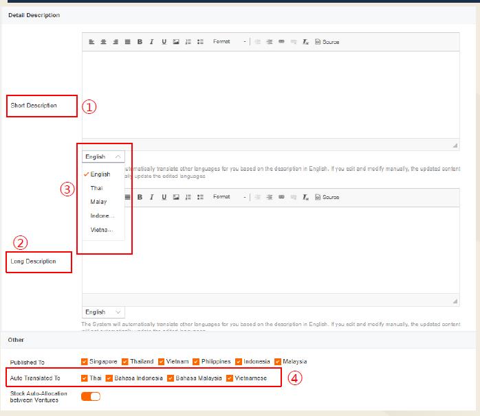Insert numbered list in Short Description editor
Viewport: 480px width, 416px height.
tap(188, 42)
